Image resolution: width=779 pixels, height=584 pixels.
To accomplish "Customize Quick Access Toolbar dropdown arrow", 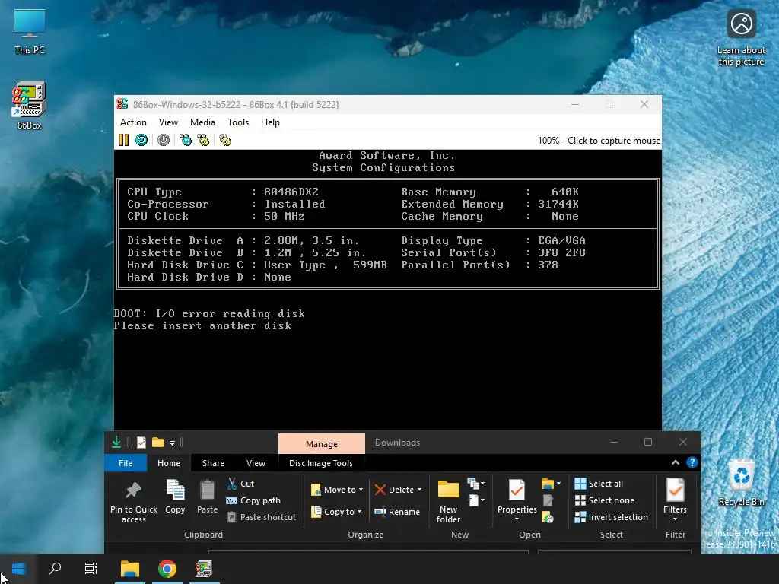I will pos(172,443).
